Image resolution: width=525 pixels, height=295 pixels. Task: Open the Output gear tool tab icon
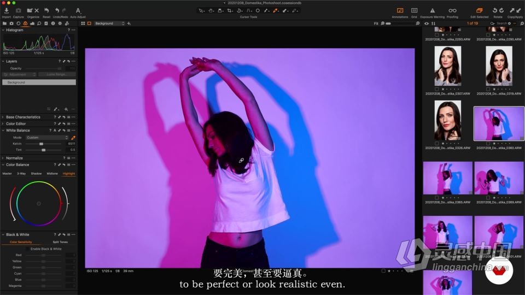coord(60,23)
